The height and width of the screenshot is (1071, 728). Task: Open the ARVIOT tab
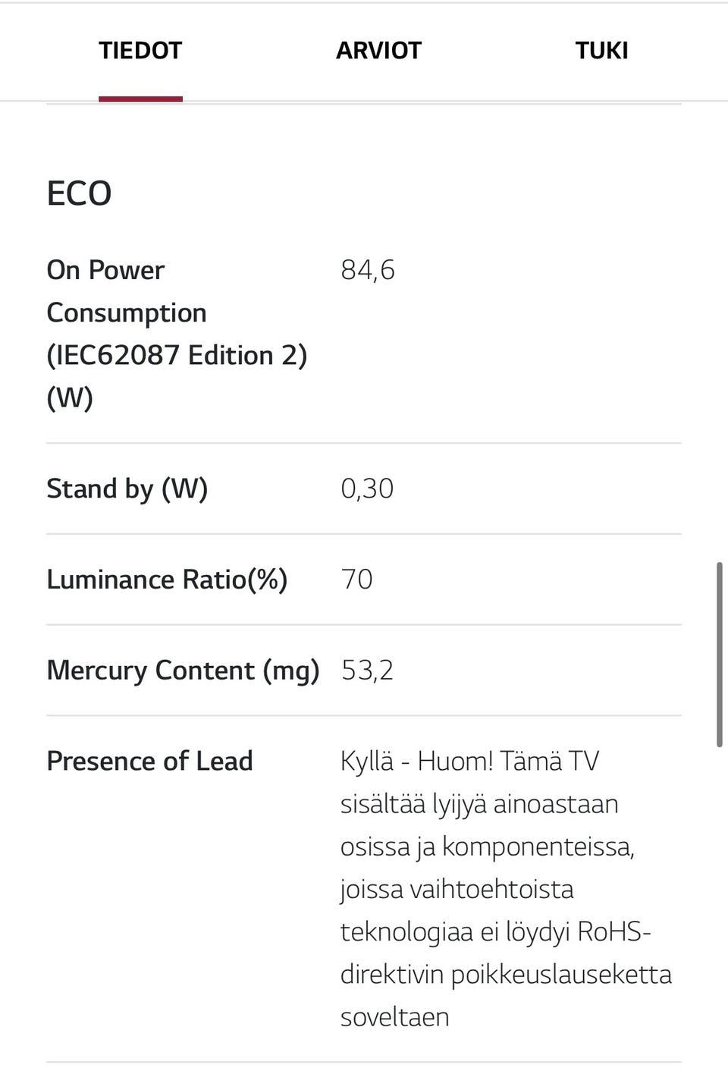378,51
